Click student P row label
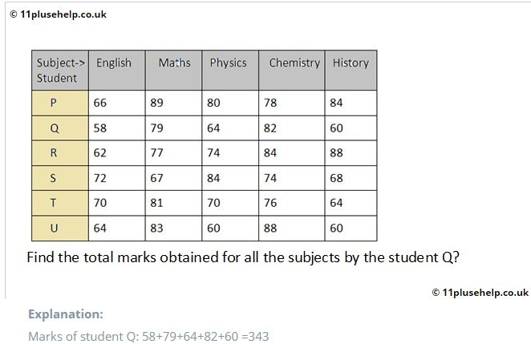531x344 pixels. 60,103
